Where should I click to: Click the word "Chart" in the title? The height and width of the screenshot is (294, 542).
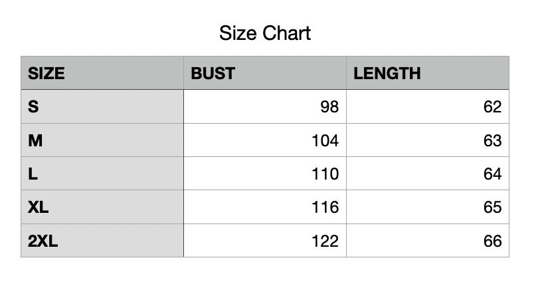286,33
